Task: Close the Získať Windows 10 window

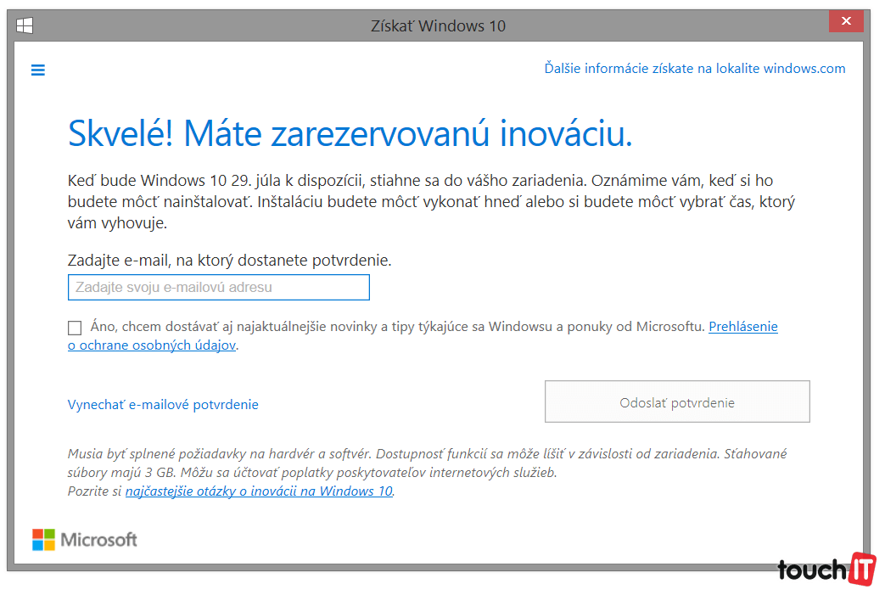Action: tap(846, 22)
